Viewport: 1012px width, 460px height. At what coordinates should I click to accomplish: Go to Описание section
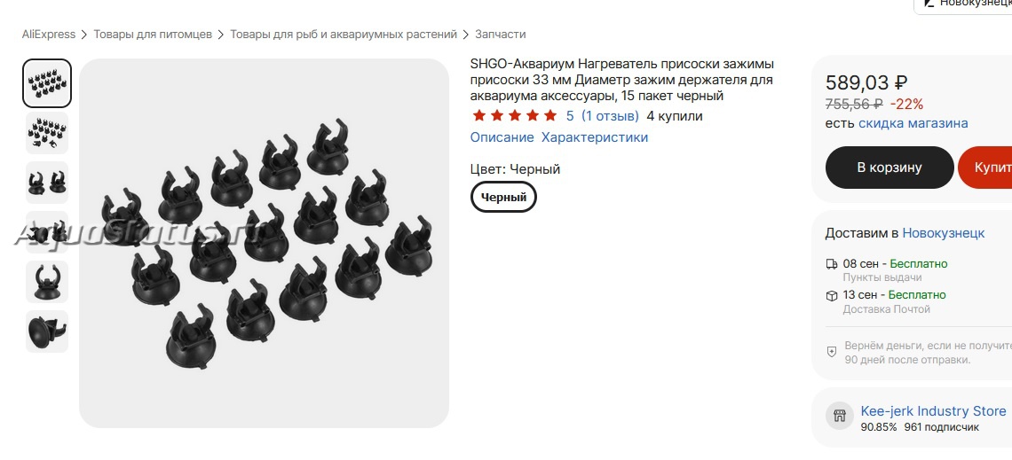(502, 137)
